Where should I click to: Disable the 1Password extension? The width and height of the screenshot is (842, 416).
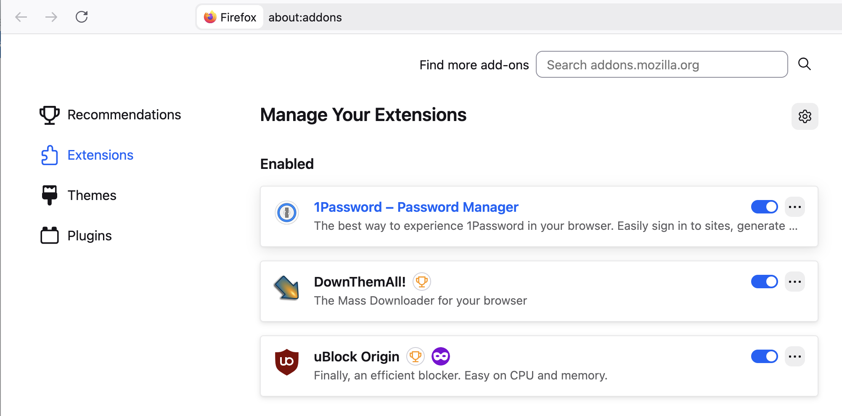click(764, 207)
